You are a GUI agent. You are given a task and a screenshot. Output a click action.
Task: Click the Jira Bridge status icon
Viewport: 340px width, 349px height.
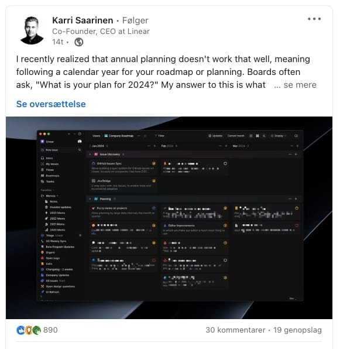click(154, 181)
